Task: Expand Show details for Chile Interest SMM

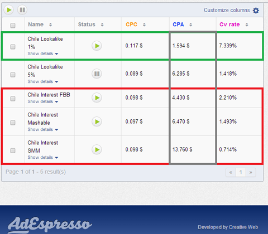Action: click(x=43, y=158)
